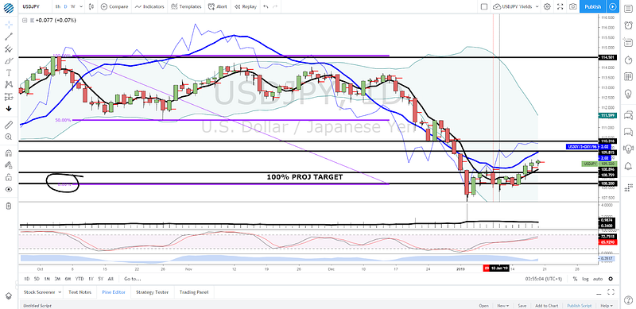
Task: Switch to the Trading Panel tab
Action: pyautogui.click(x=193, y=292)
